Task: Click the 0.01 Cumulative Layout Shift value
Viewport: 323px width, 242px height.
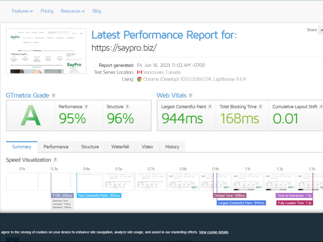Action: point(285,119)
